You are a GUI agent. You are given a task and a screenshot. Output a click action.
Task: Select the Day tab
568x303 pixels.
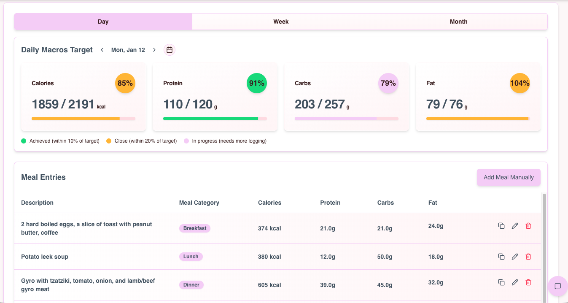point(103,21)
